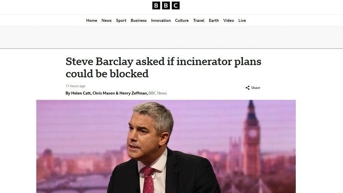The image size is (343, 193).
Task: Open the Innovation section
Action: tap(160, 20)
